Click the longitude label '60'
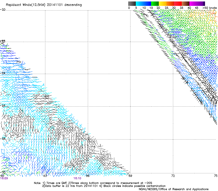This screenshot has width=218, height=191. coord(2,176)
